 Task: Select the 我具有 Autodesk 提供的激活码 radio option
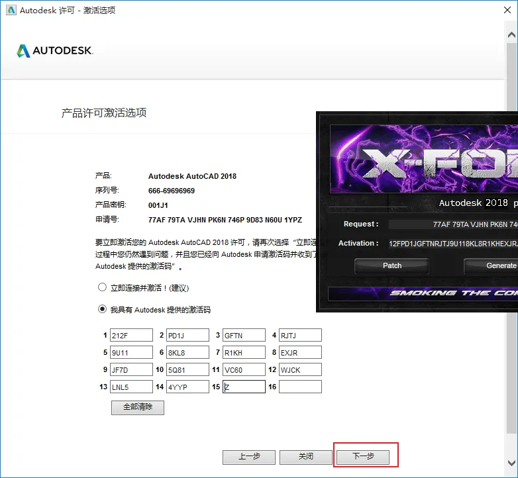102,309
